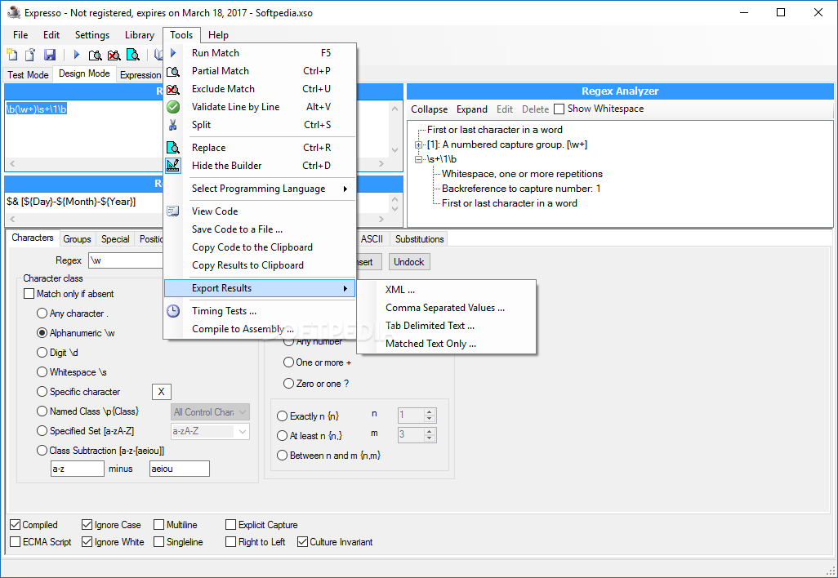Viewport: 838px width, 578px height.
Task: Enable the Multiline option
Action: pyautogui.click(x=158, y=525)
